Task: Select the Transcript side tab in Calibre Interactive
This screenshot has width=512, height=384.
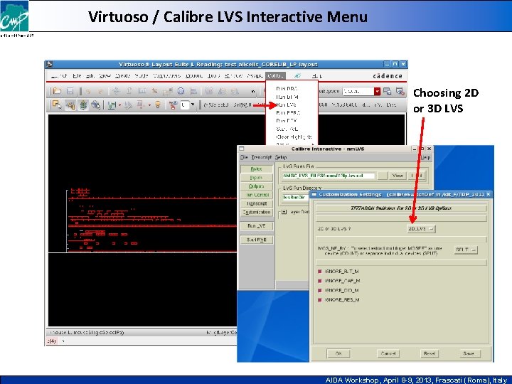Action: 256,203
